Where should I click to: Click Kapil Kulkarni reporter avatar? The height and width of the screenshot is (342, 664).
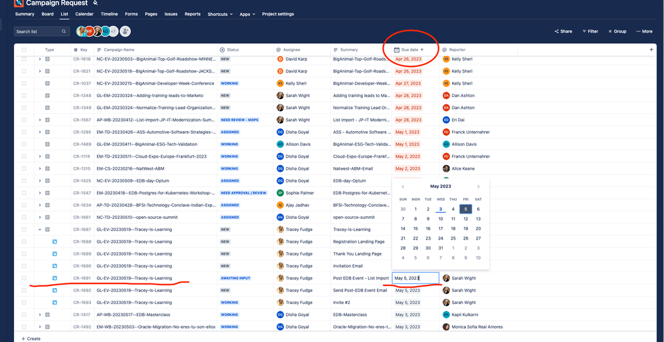point(446,315)
